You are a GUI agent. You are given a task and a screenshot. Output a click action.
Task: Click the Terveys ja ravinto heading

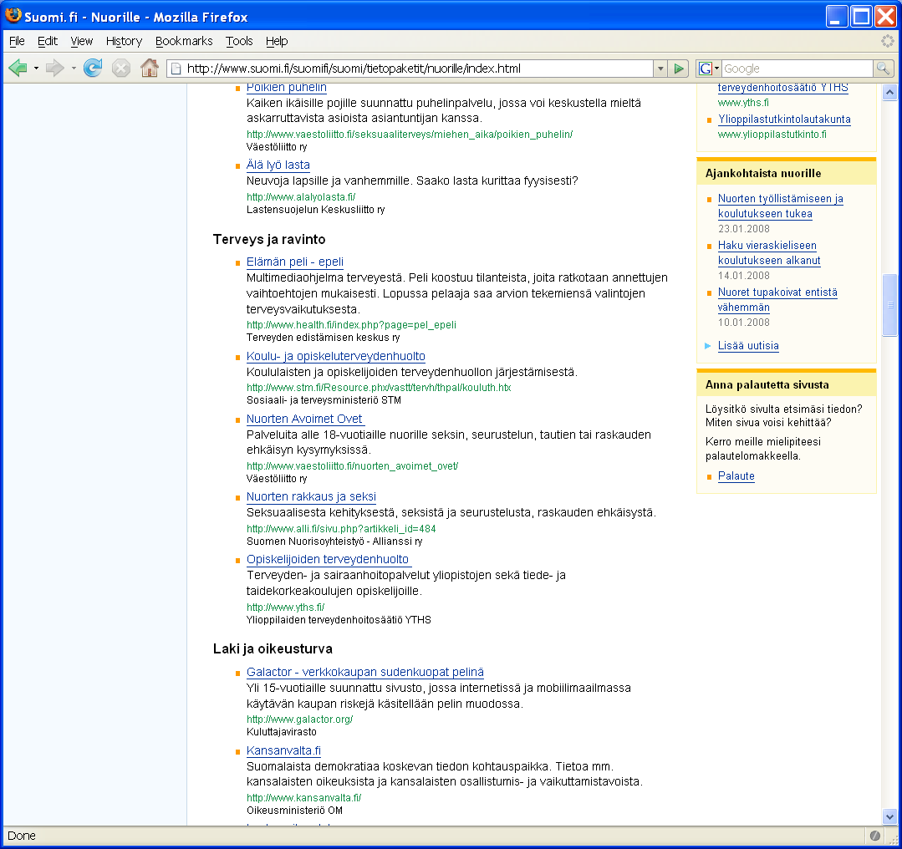click(269, 239)
